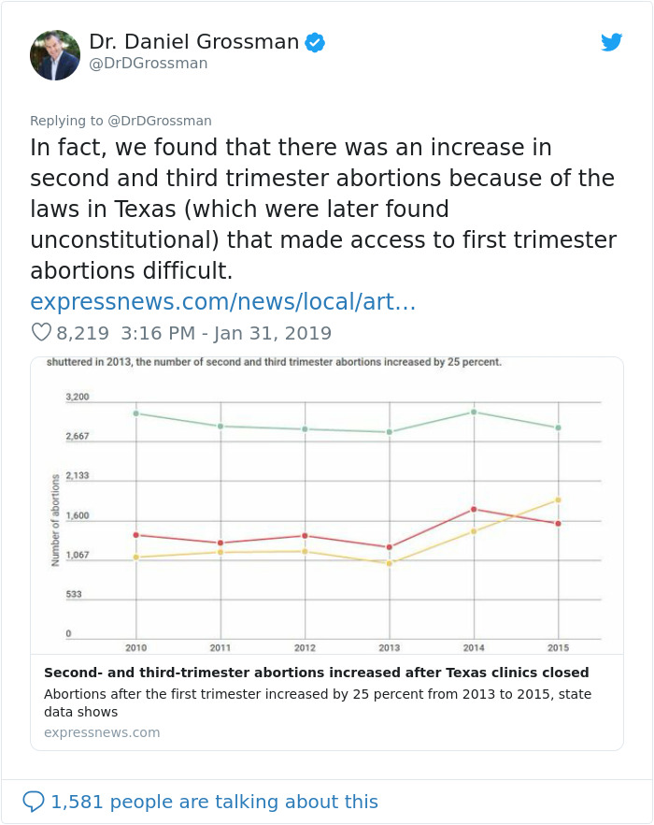Click the 2014 red line data point
654x825 pixels.
tap(474, 509)
